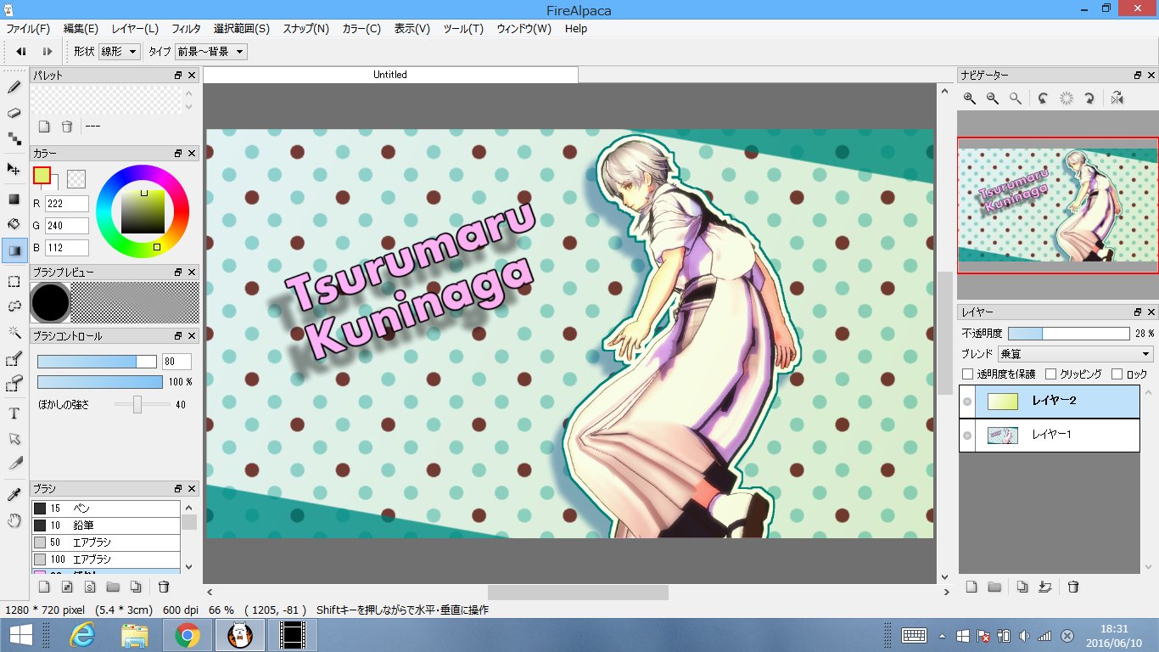The image size is (1159, 652).
Task: Select the Hand pan tool
Action: (14, 520)
